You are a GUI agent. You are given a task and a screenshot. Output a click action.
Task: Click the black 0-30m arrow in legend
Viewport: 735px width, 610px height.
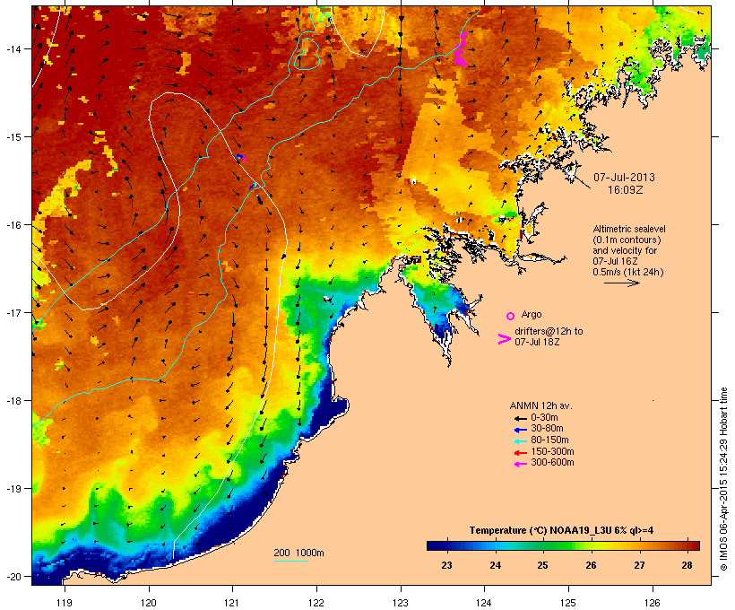click(x=520, y=418)
